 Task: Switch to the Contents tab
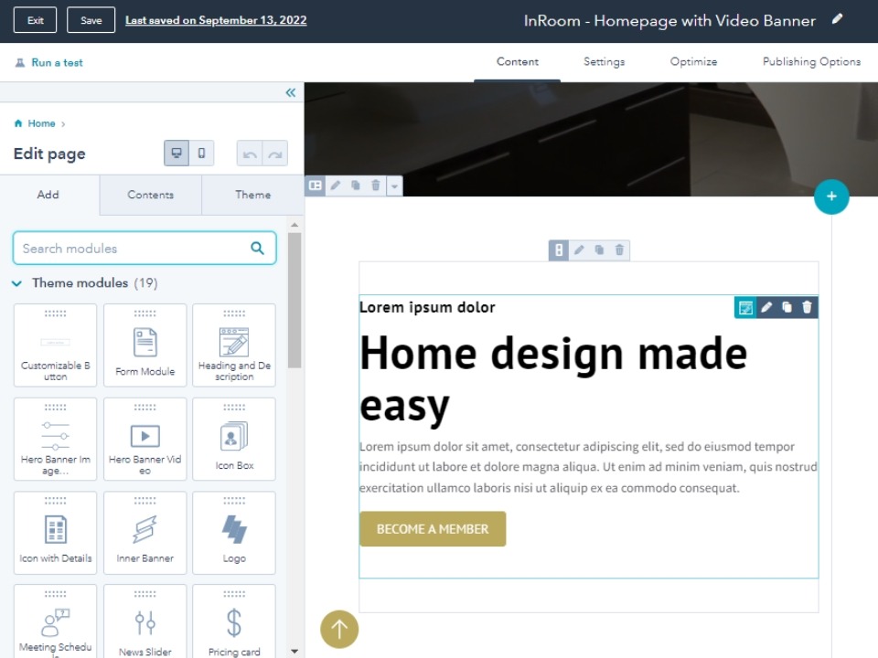[x=149, y=195]
